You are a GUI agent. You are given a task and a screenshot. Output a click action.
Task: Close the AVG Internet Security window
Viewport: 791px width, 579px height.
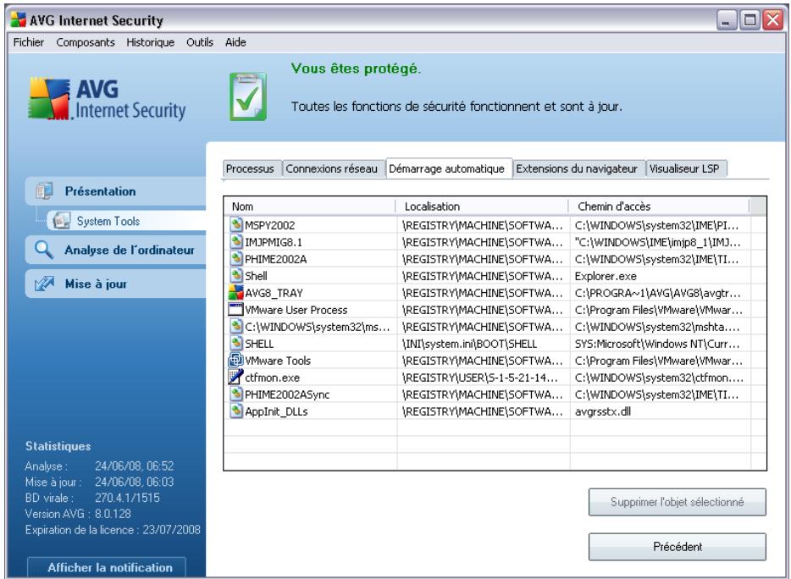[x=773, y=20]
